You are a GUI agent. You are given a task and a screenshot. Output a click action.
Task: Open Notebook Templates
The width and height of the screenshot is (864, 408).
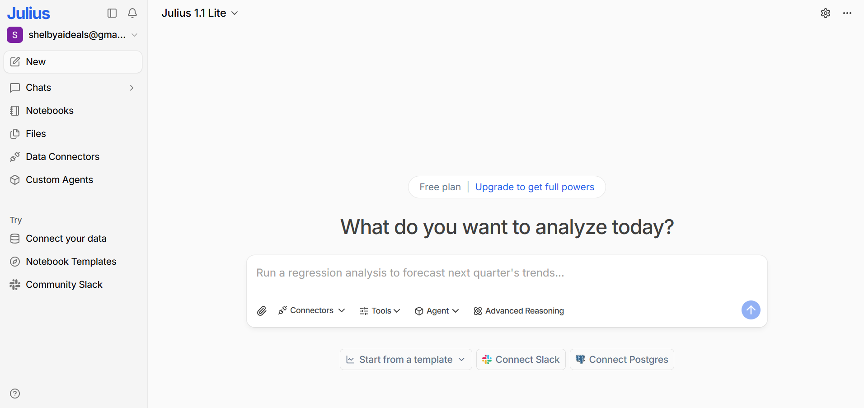(70, 261)
